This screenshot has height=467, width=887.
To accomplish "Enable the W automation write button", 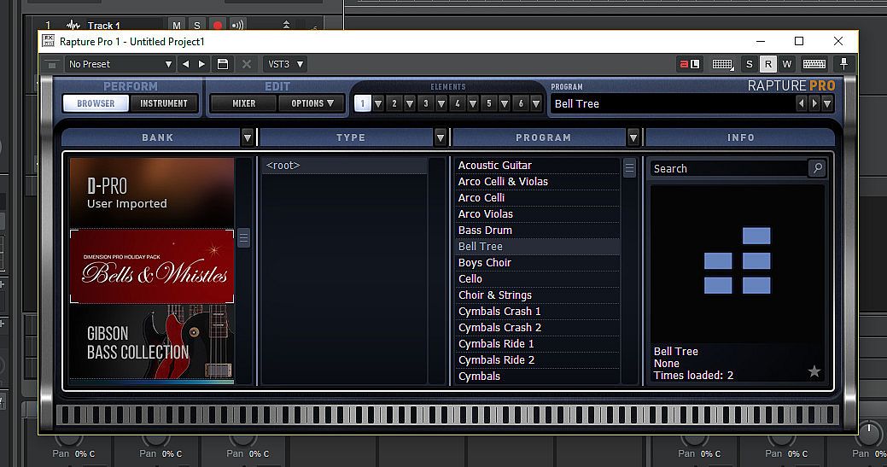I will (786, 64).
